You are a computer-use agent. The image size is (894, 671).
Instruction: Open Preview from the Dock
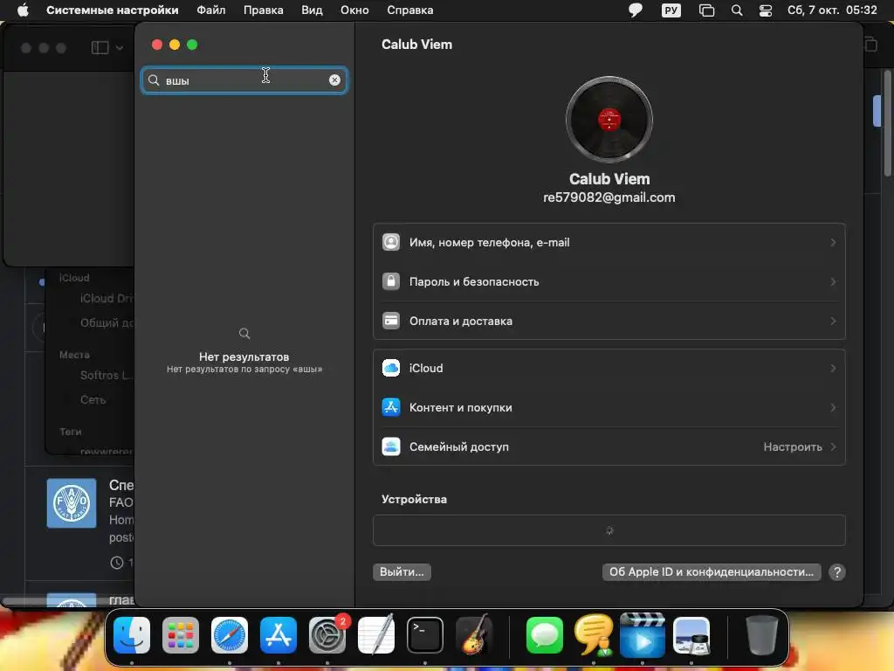click(691, 635)
